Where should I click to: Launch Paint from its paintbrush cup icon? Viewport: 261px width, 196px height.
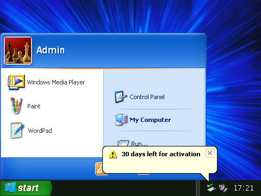16,106
